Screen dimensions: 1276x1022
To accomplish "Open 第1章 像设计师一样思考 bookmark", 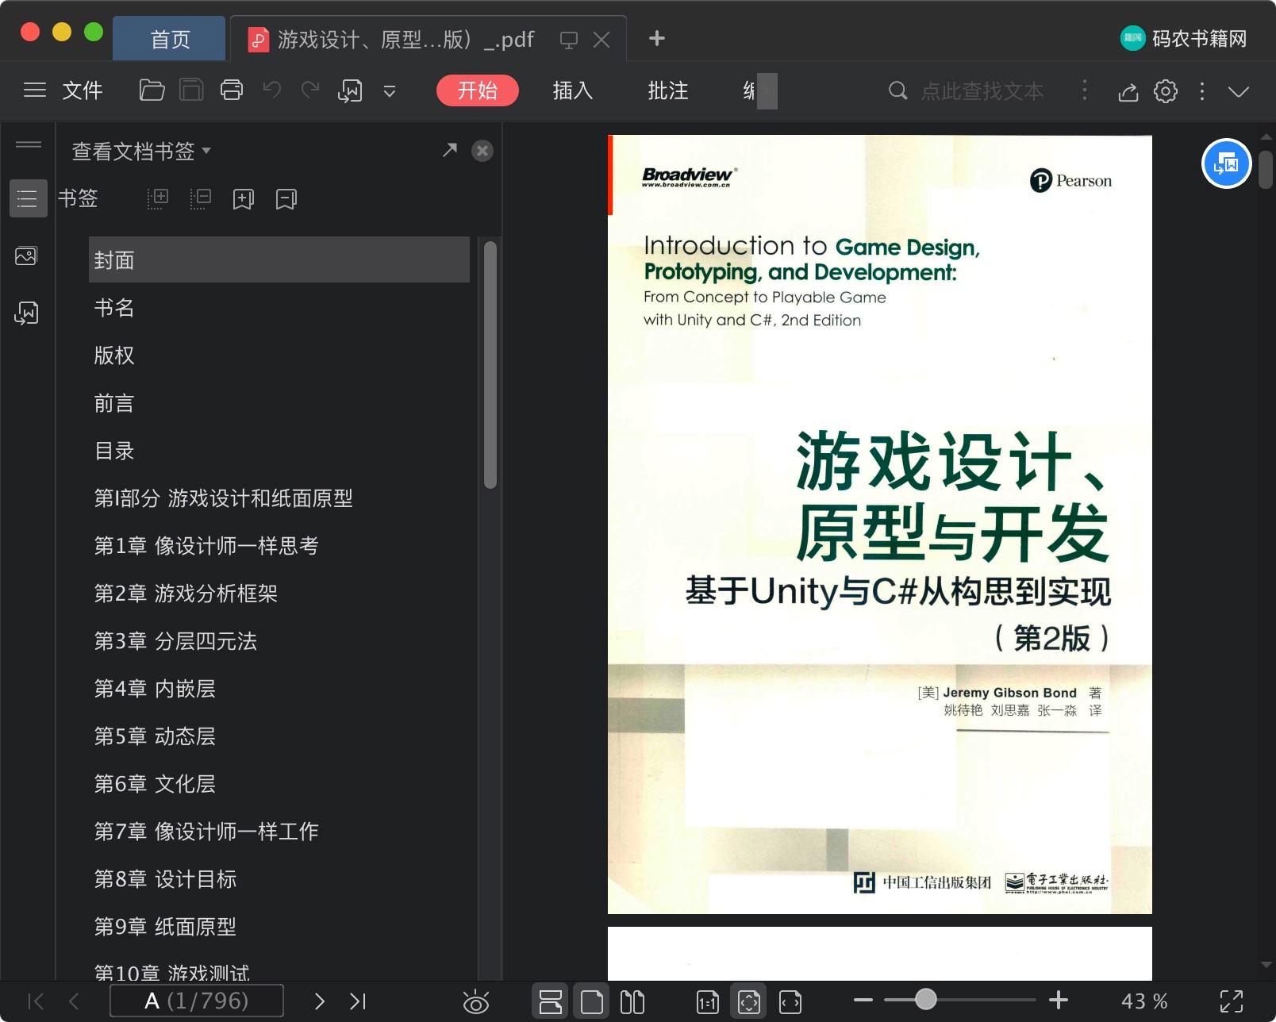I will pos(206,546).
